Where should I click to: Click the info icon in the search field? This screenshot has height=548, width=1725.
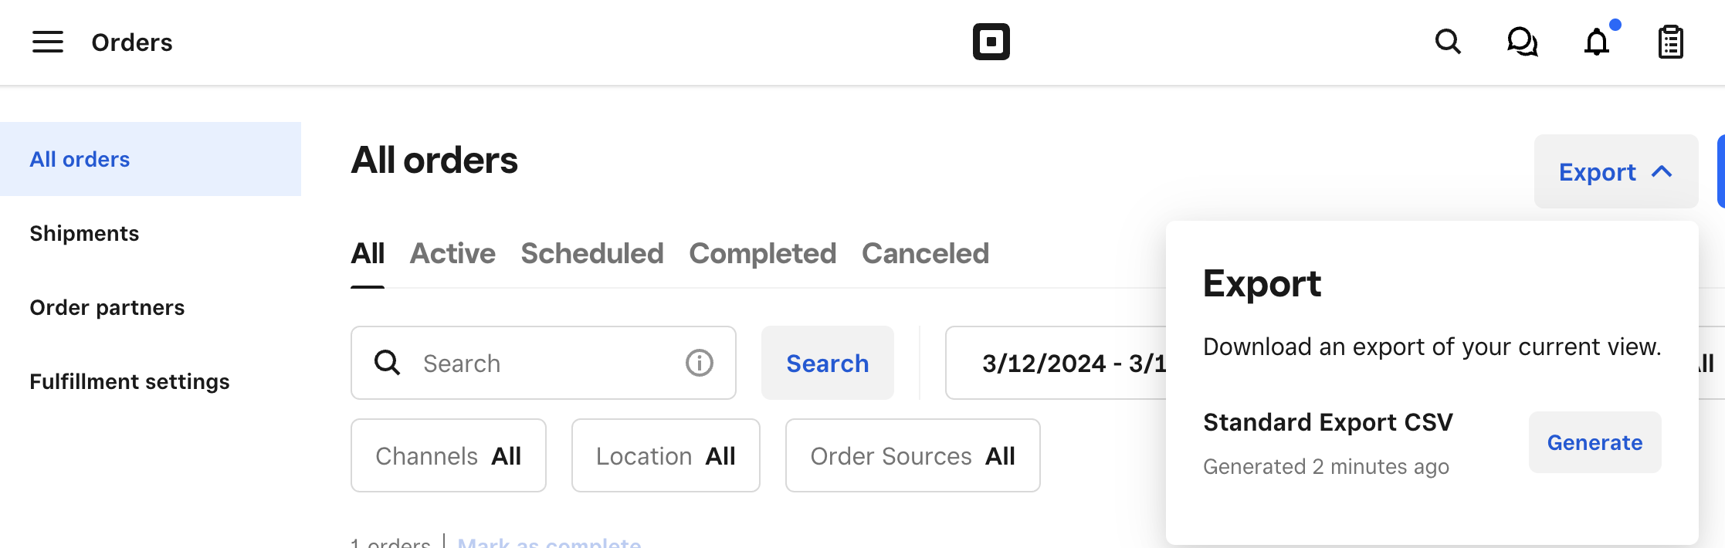tap(698, 363)
